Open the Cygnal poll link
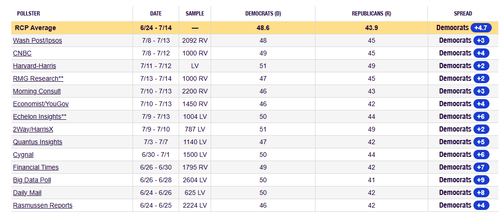The height and width of the screenshot is (217, 504). pyautogui.click(x=23, y=155)
